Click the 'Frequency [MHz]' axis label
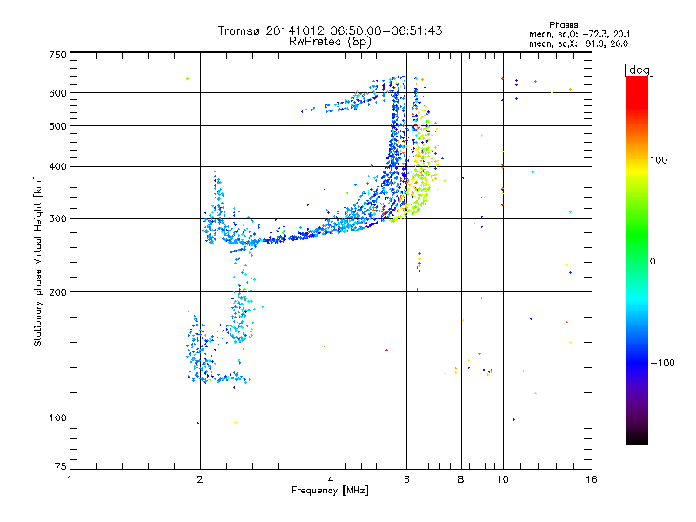696x522 pixels. tap(331, 491)
